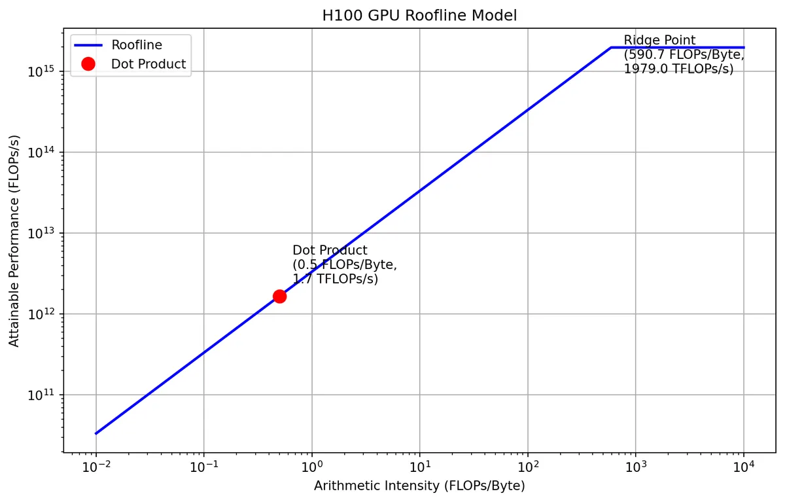Viewport: 785px width, 502px height.
Task: Click the red Dot Product data point
Action: coord(279,296)
